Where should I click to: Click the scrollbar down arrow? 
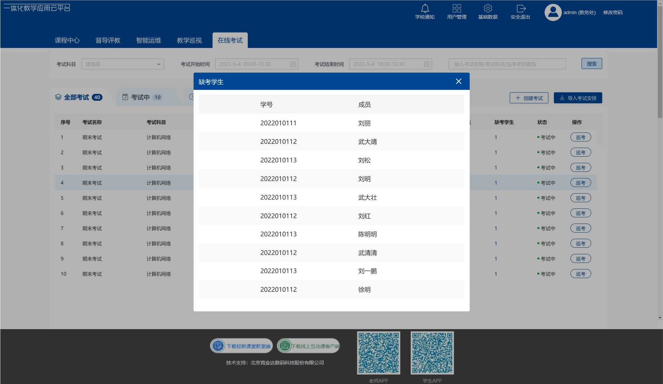point(660,318)
